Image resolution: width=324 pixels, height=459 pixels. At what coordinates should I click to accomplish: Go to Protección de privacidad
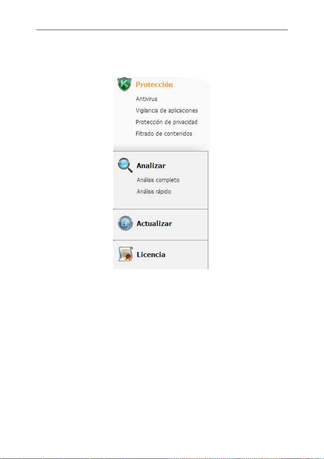166,122
